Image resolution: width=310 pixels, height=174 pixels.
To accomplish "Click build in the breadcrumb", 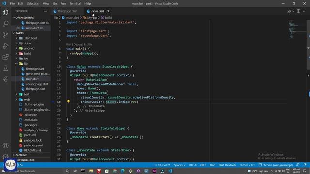I will pyautogui.click(x=108, y=18).
